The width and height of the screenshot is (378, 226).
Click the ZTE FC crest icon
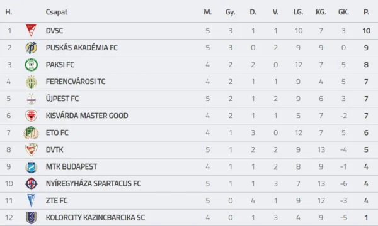tap(31, 200)
